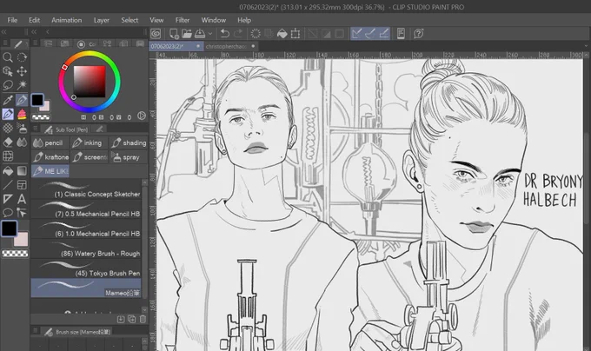Screen dimensions: 591x351
Task: Select the Text tool
Action: (22, 198)
